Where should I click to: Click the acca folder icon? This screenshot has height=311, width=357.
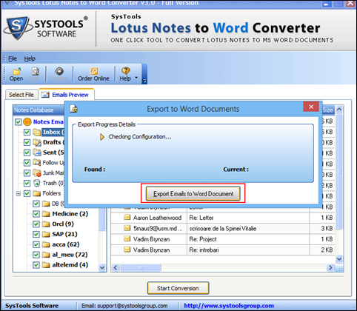pos(46,244)
